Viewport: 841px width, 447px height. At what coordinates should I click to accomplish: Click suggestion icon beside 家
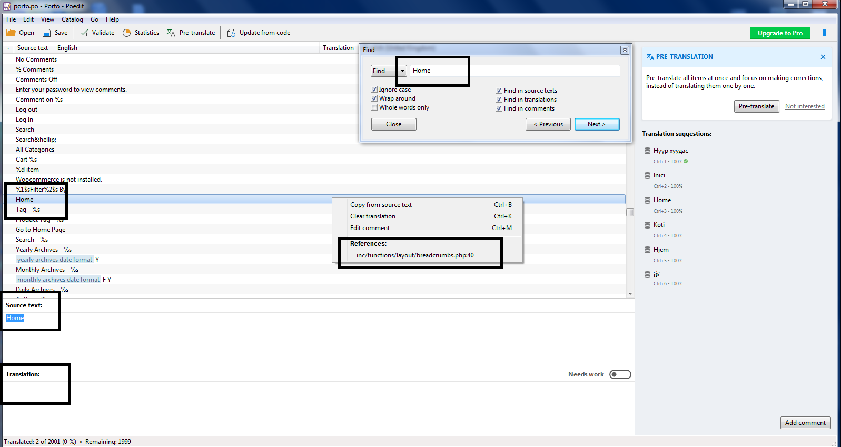[x=647, y=274]
